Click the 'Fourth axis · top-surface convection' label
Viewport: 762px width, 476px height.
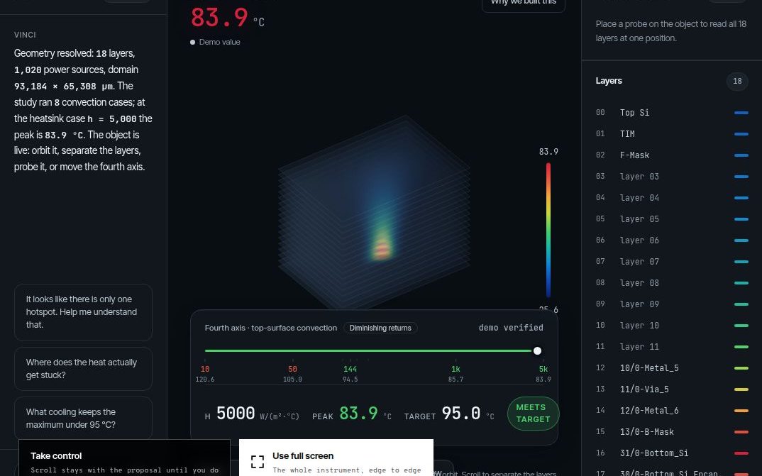tap(271, 328)
